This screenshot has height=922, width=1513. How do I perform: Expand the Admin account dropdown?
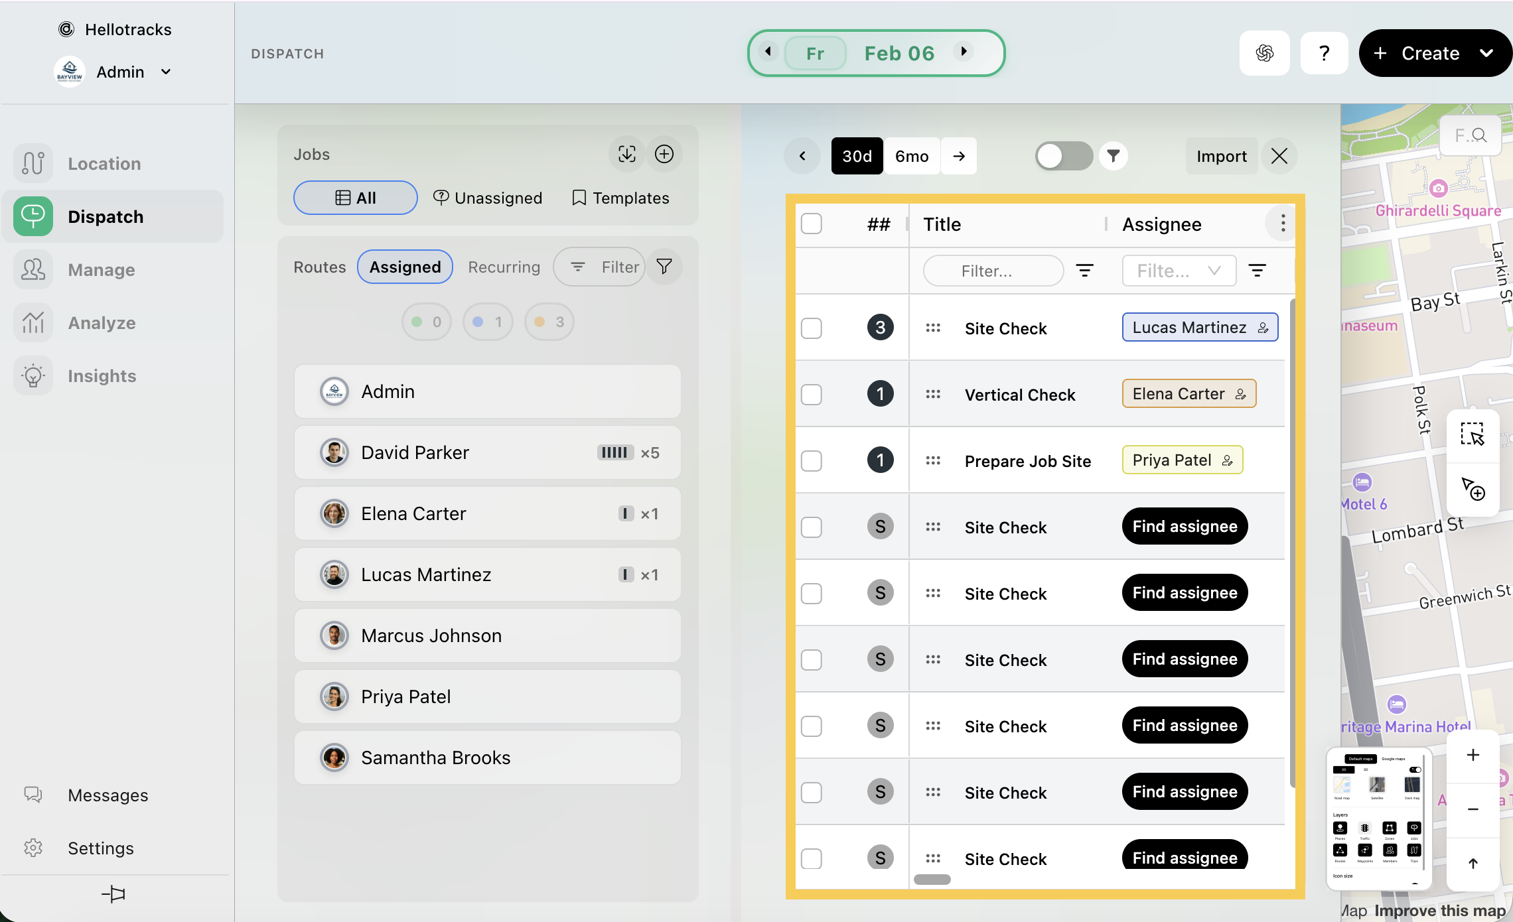(x=166, y=72)
